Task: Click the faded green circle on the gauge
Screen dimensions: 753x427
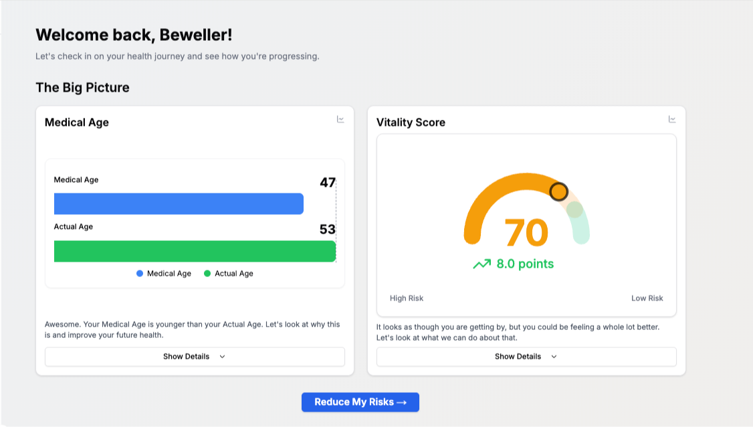Action: pos(574,209)
